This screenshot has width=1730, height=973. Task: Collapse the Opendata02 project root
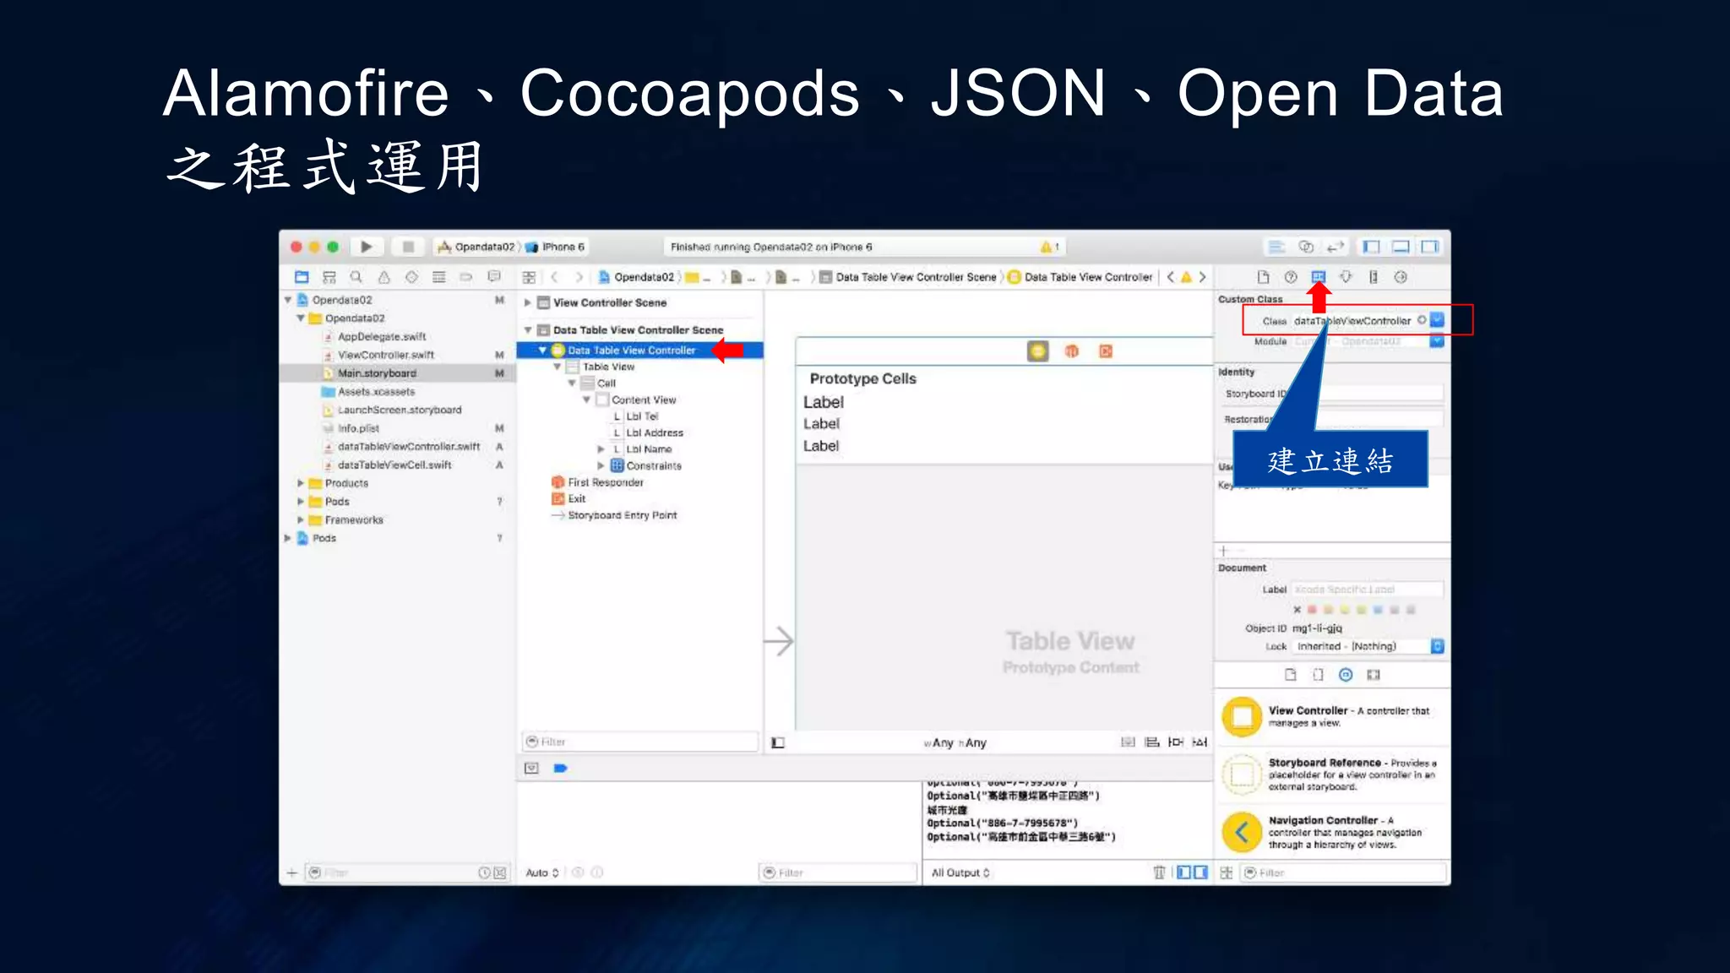click(x=287, y=300)
